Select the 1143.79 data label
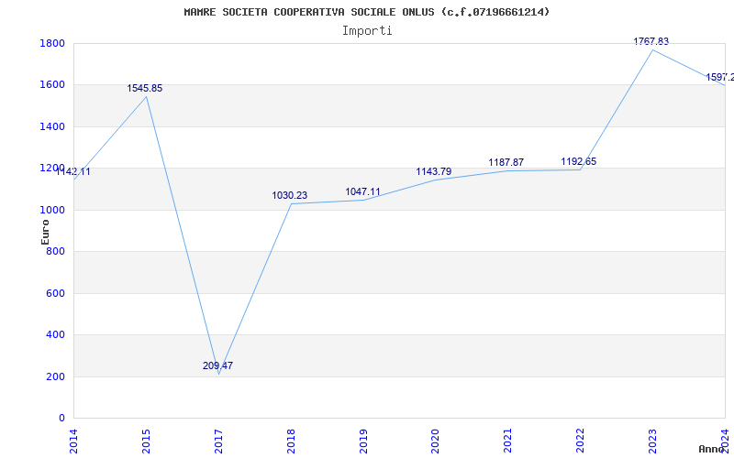This screenshot has width=734, height=458. coord(434,171)
